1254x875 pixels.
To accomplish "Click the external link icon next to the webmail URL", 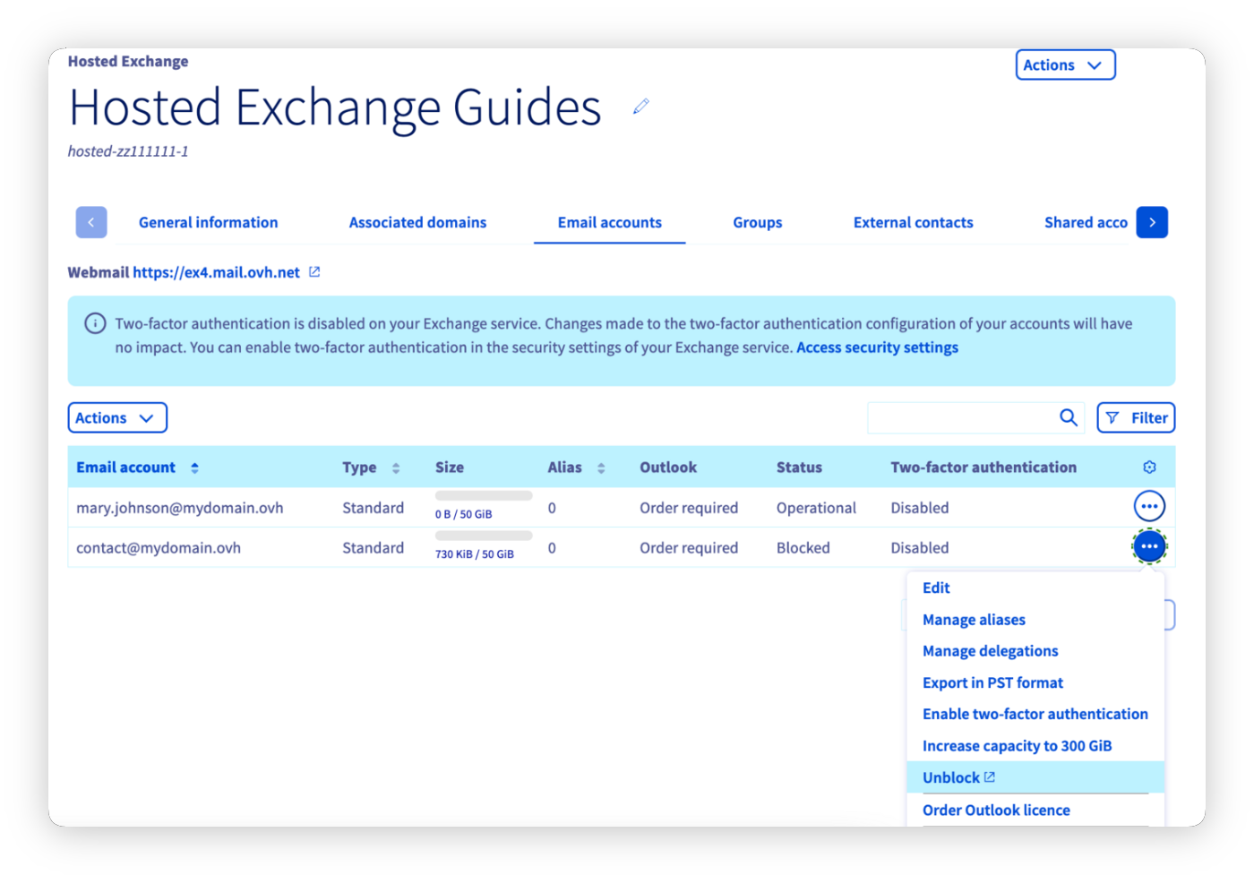I will click(x=313, y=271).
